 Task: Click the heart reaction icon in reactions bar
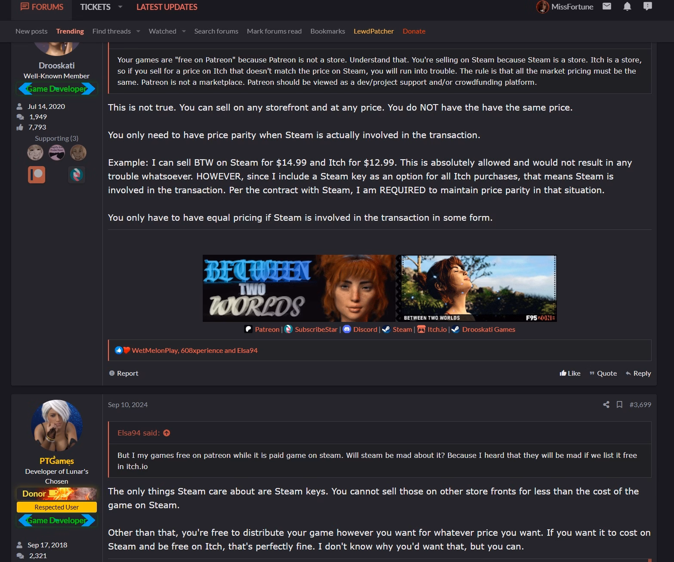click(x=127, y=350)
